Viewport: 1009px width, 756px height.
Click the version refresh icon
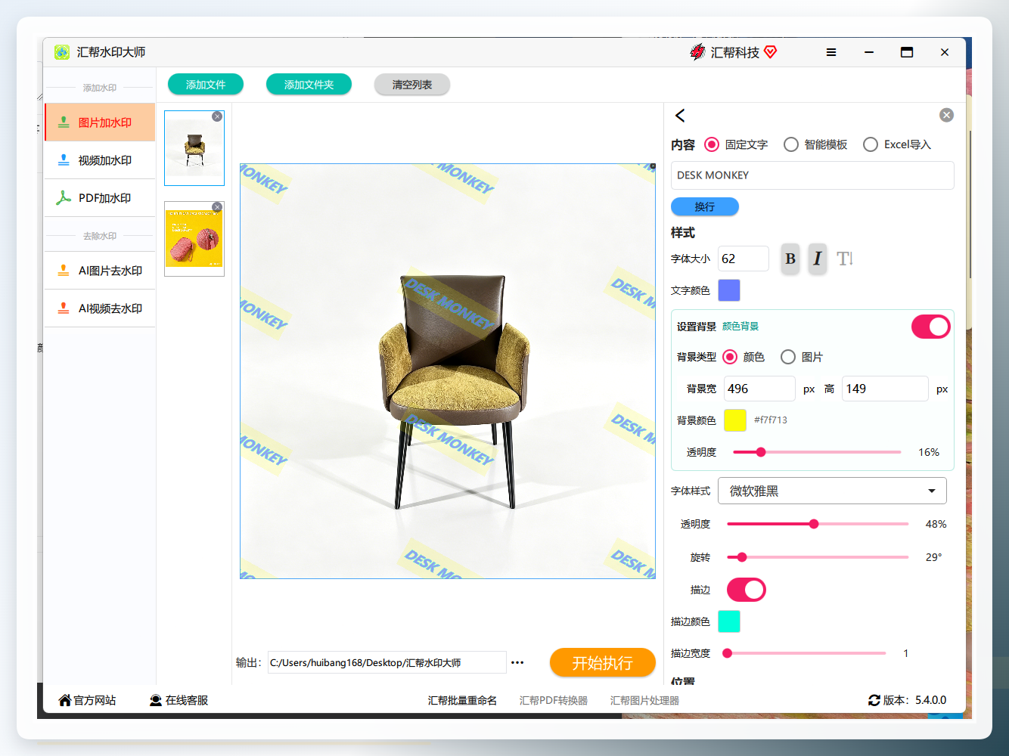[x=874, y=700]
